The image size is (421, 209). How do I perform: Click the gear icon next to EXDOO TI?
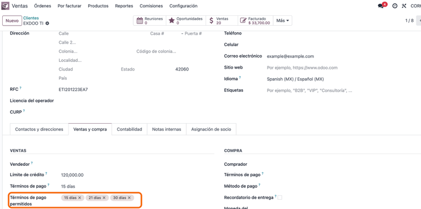click(47, 24)
